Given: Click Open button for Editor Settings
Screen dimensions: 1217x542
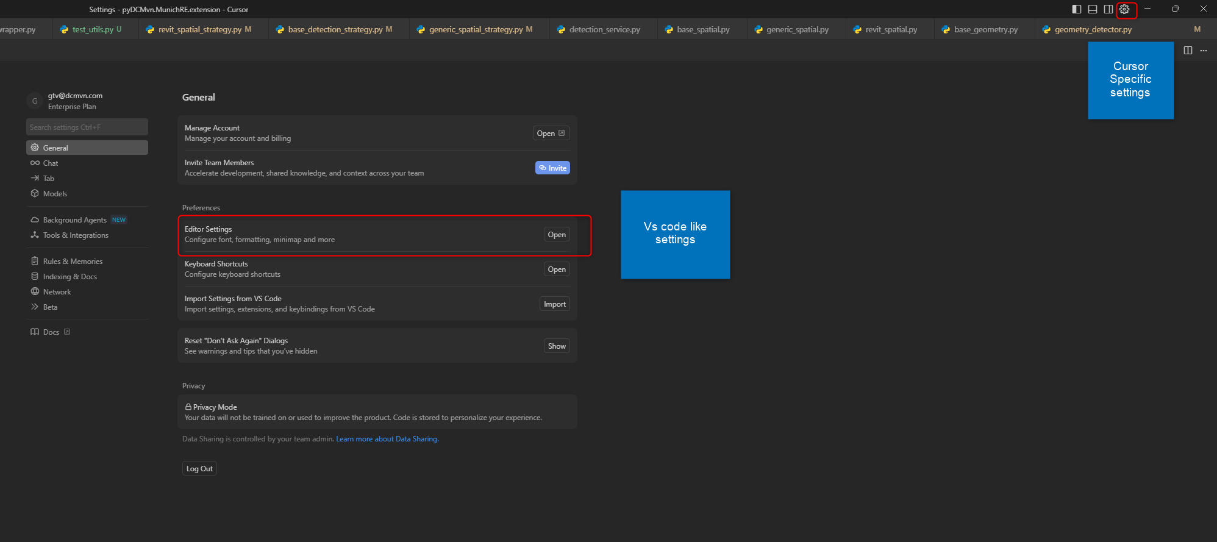Looking at the screenshot, I should [x=556, y=235].
